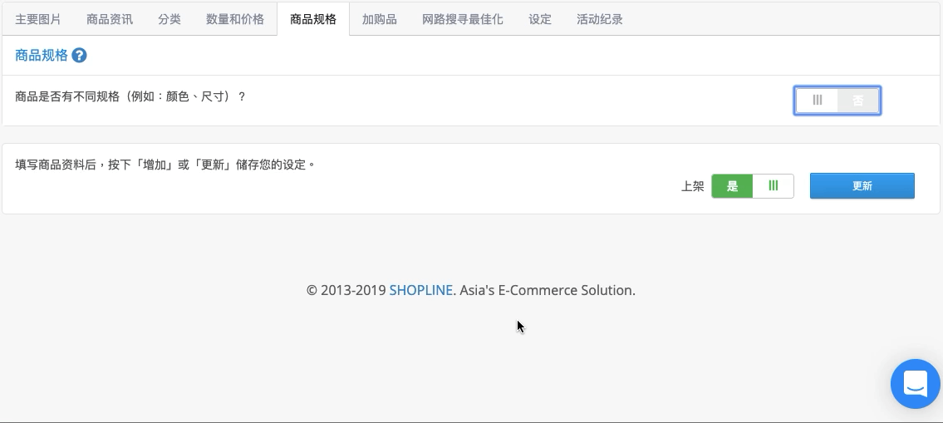Select the 数量和价格 tab
Image resolution: width=943 pixels, height=423 pixels.
click(x=235, y=19)
